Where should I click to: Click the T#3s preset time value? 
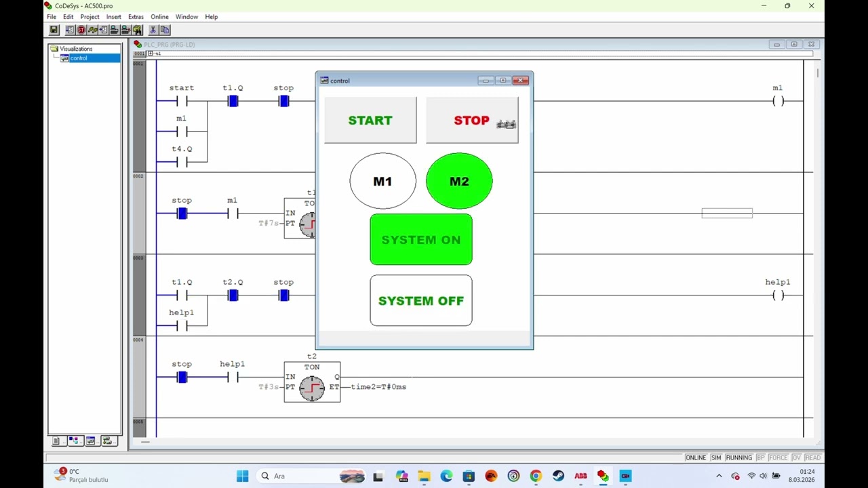coord(268,387)
